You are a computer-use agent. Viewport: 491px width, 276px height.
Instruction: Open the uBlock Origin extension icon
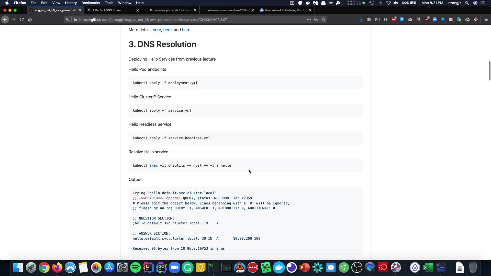427,19
